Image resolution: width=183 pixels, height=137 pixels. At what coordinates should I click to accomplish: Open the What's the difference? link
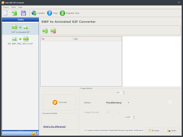point(55,127)
